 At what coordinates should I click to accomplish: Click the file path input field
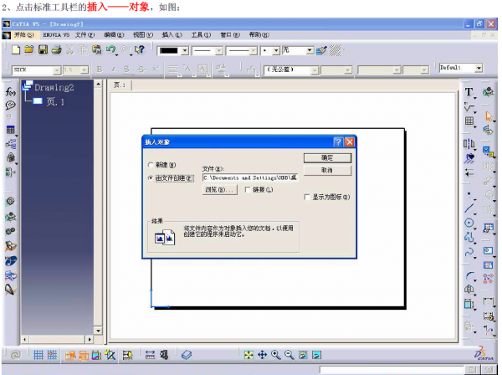(250, 177)
